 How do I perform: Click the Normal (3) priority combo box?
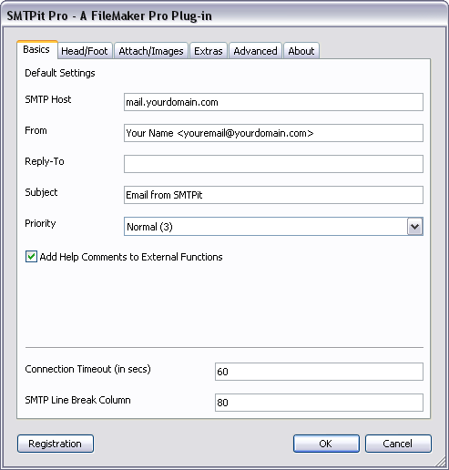[x=273, y=227]
